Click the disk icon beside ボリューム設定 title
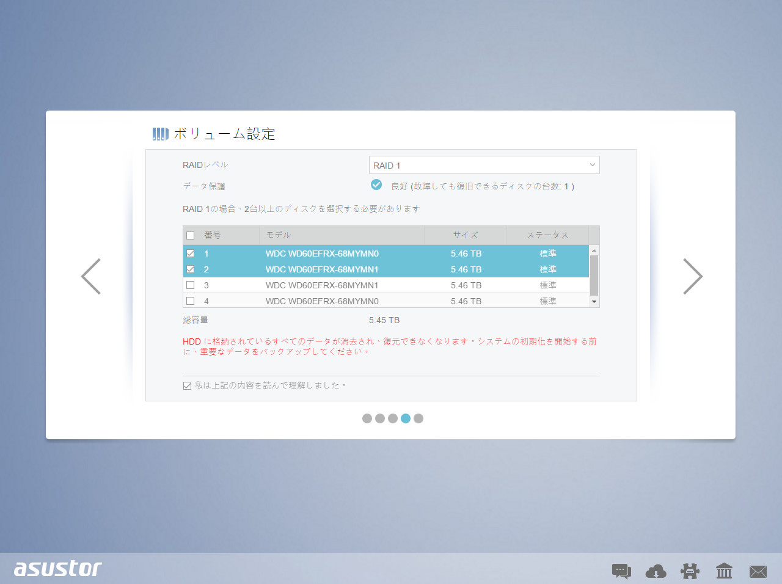 (x=159, y=133)
